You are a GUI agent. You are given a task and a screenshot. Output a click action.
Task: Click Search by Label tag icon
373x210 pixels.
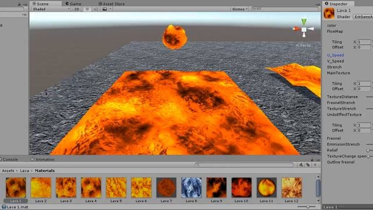pos(308,164)
